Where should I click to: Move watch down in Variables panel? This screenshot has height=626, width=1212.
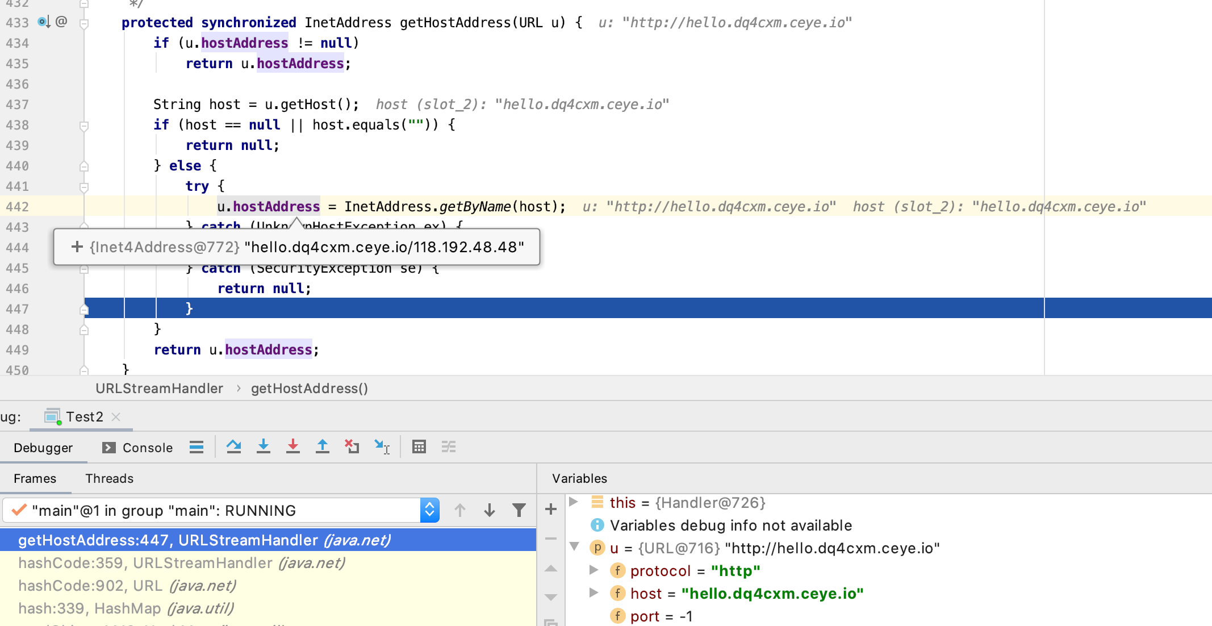(551, 597)
